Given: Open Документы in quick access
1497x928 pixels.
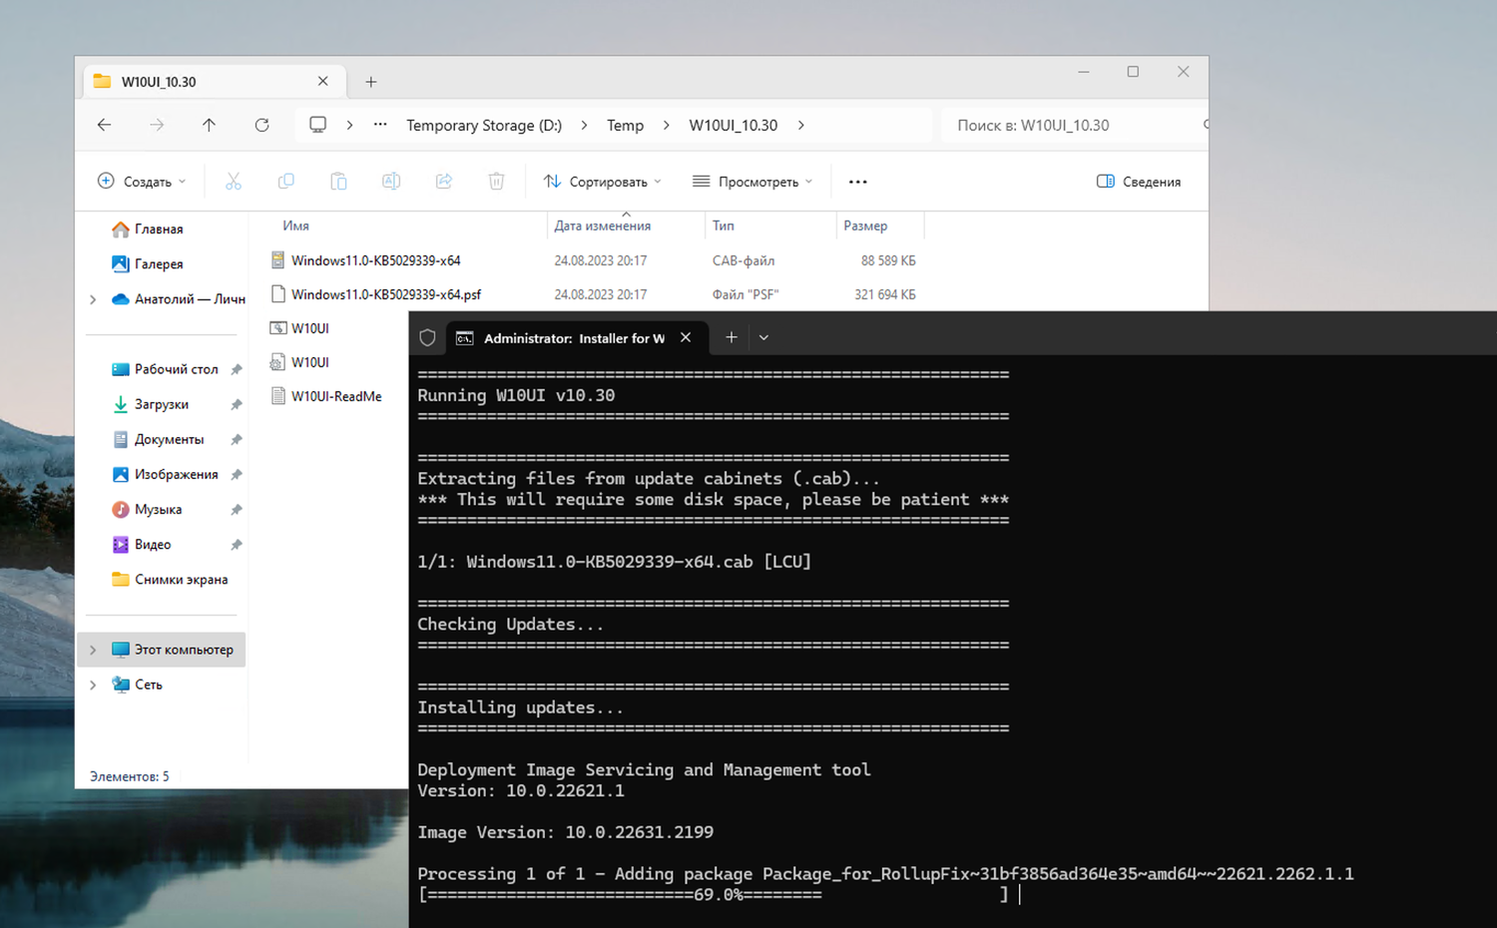Looking at the screenshot, I should 158,439.
